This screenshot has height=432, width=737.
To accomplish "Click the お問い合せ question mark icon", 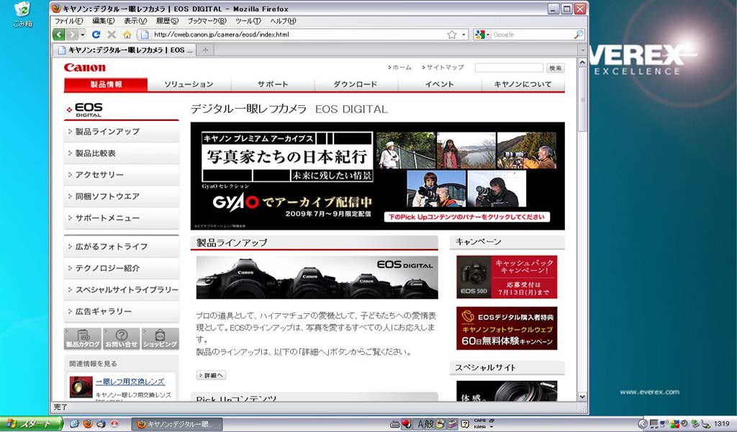I will coord(121,338).
